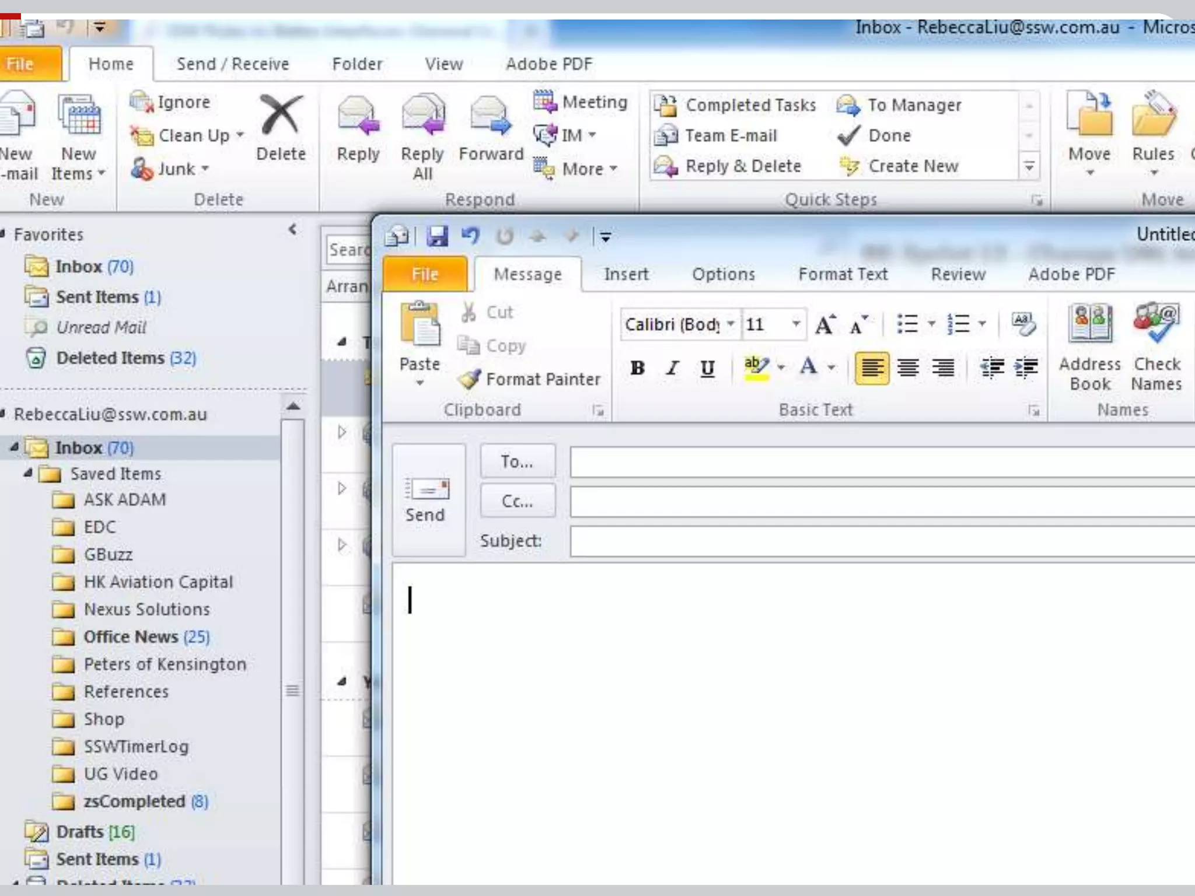Open the font size 11 dropdown

pos(796,324)
